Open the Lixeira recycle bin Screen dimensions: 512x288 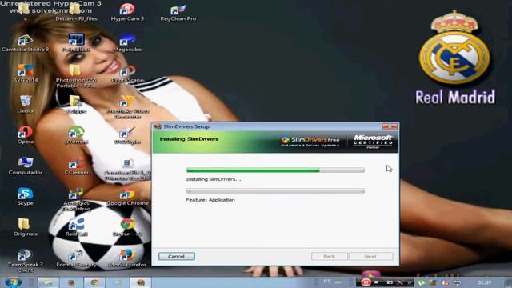pyautogui.click(x=25, y=104)
